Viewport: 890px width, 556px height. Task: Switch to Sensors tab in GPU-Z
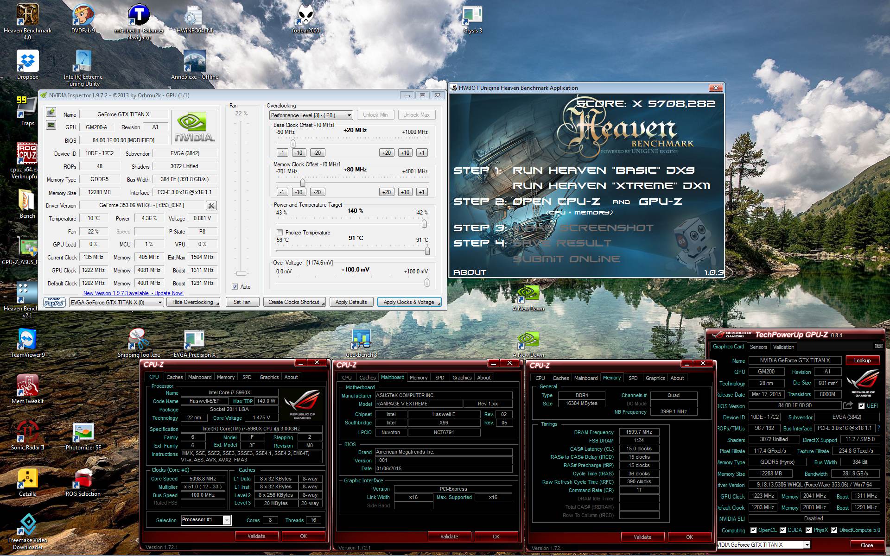pyautogui.click(x=758, y=347)
